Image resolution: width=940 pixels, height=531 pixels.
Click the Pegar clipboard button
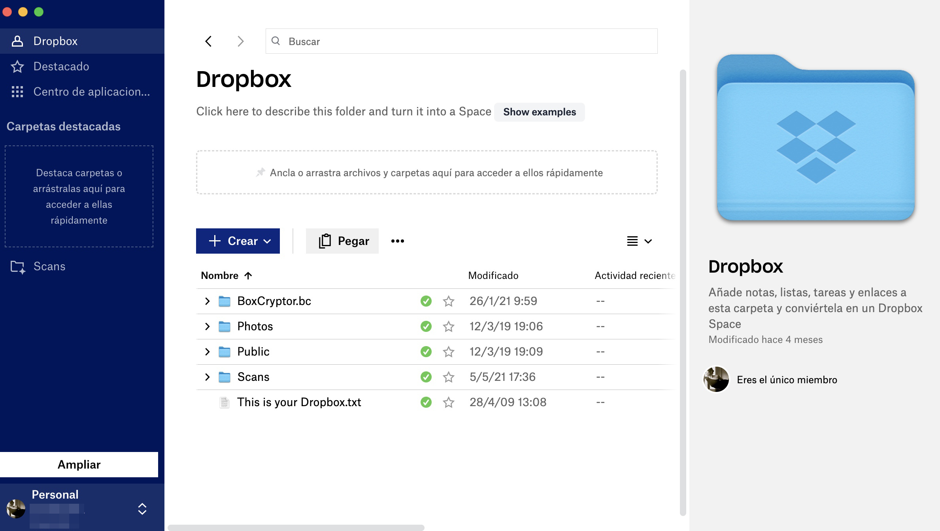click(342, 241)
